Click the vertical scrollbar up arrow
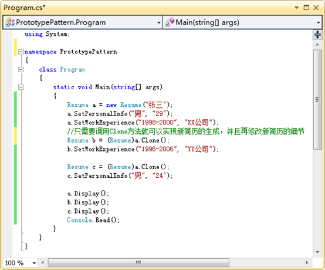This screenshot has width=325, height=270. 317,45
